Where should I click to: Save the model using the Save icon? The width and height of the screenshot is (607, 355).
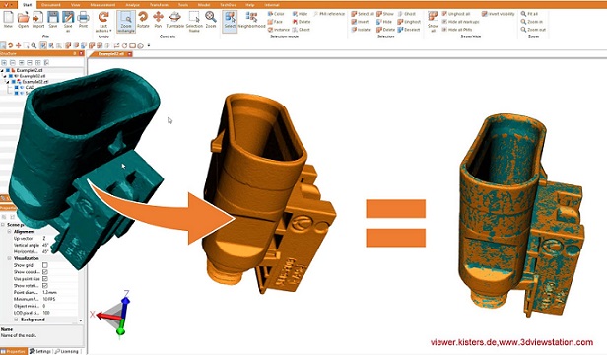(53, 20)
